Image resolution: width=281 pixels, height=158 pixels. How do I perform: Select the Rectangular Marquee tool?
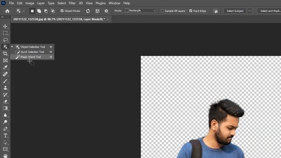[5, 33]
